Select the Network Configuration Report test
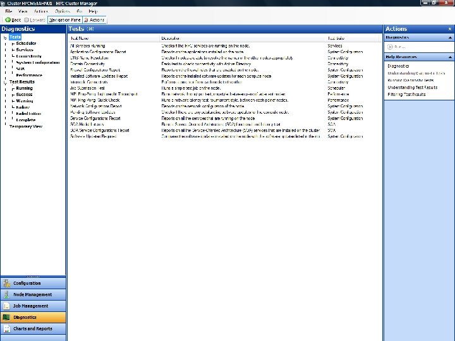The width and height of the screenshot is (455, 341). (x=224, y=106)
